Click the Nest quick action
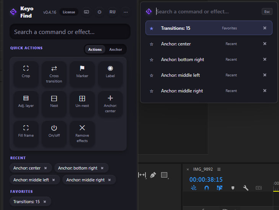Viewport: 279px width, 210px height. pos(54,104)
